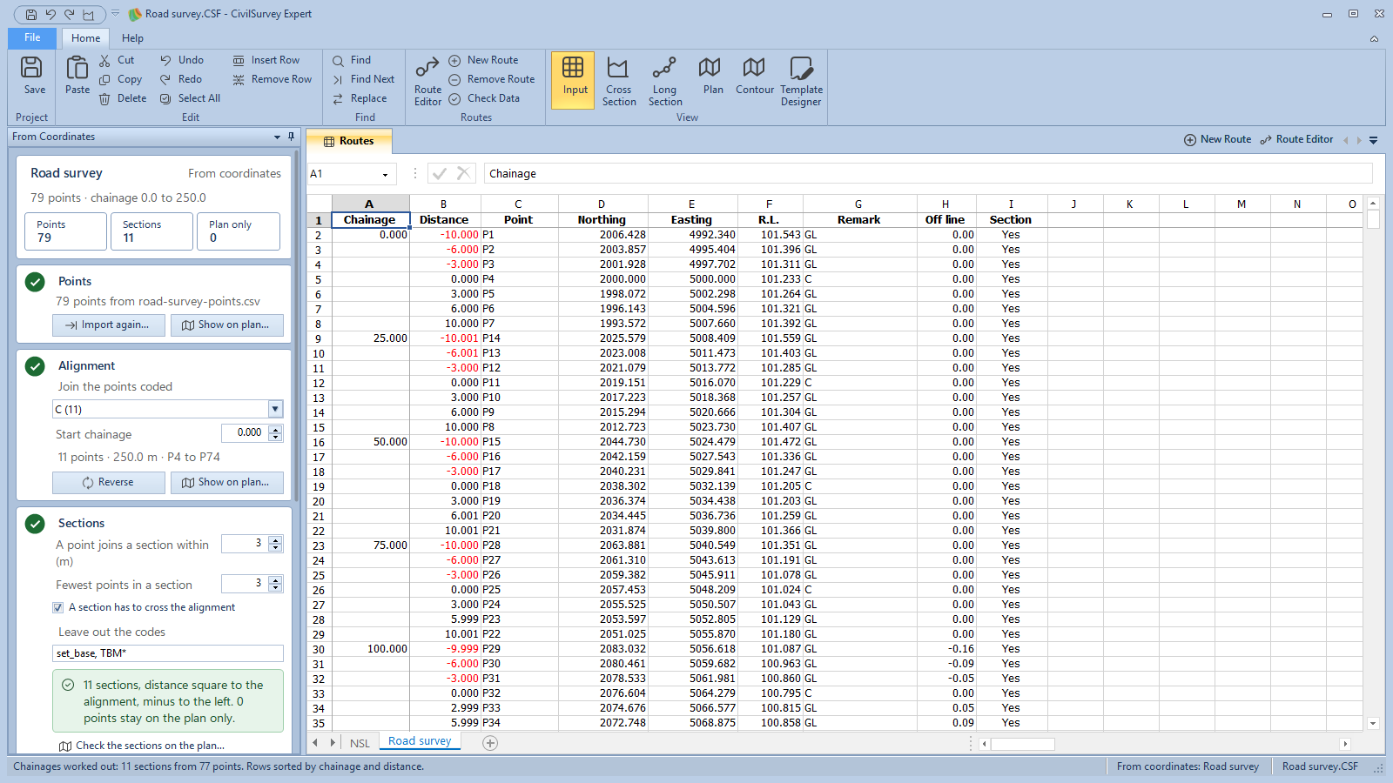Click Remove Route in the ribbon
Viewport: 1393px width, 783px height.
(x=491, y=79)
